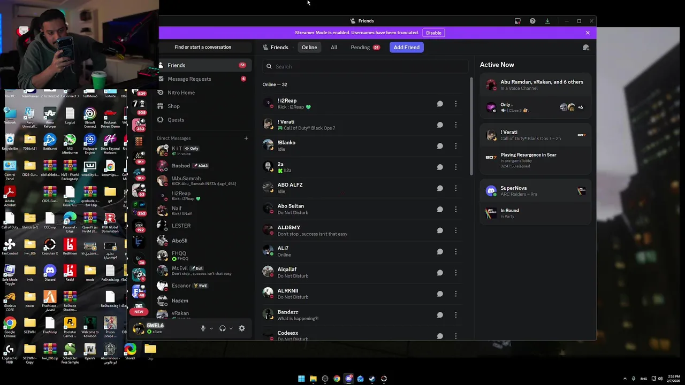The height and width of the screenshot is (385, 685).
Task: Select the Adobe Acrobat desktop icon
Action: point(10,195)
